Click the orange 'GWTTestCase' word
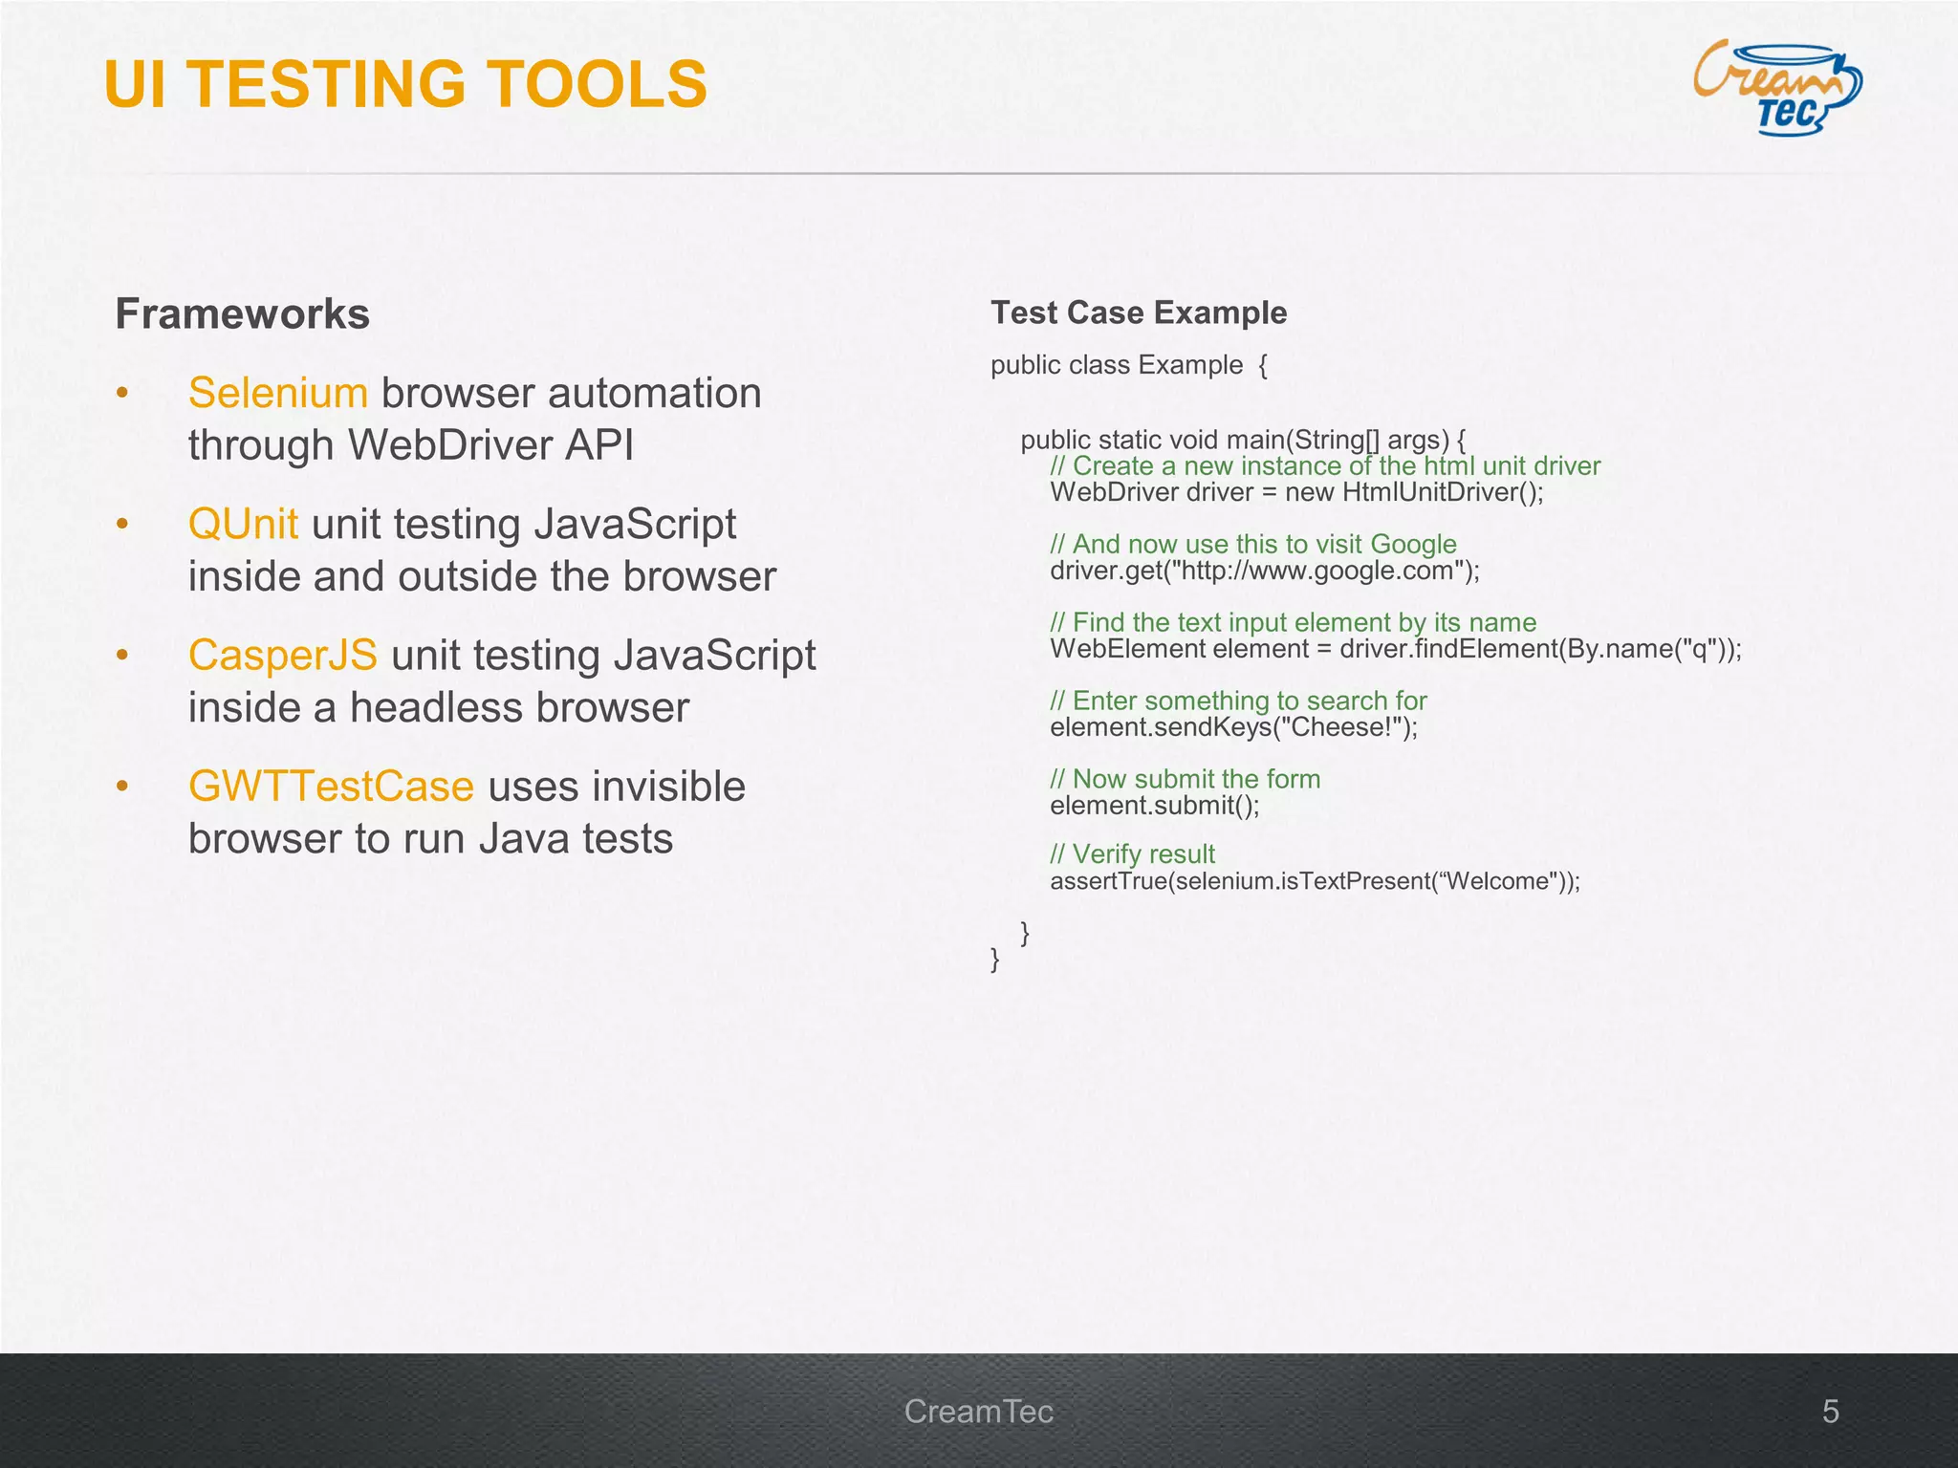Viewport: 1958px width, 1468px height. click(x=331, y=787)
